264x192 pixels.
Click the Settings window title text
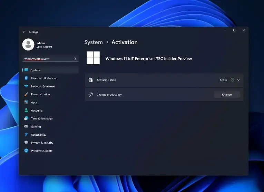point(33,32)
